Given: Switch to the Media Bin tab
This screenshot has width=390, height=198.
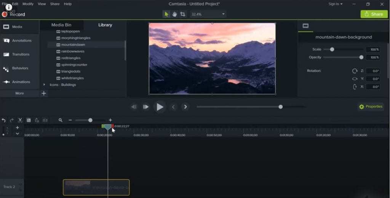Looking at the screenshot, I should point(61,25).
